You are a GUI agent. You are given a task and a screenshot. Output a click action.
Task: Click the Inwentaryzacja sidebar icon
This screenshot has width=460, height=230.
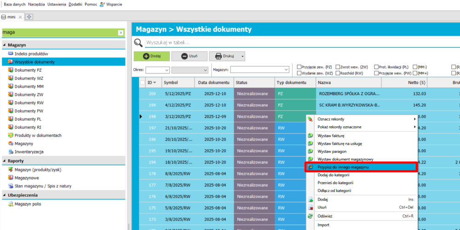click(x=11, y=151)
